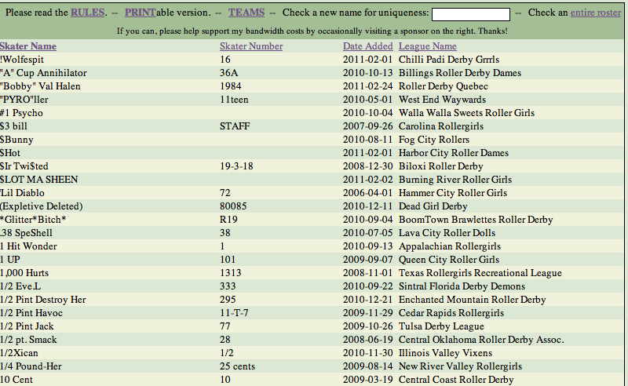Click league BoomTown Brawlettes Roller Derby
This screenshot has width=628, height=386.
click(x=476, y=220)
